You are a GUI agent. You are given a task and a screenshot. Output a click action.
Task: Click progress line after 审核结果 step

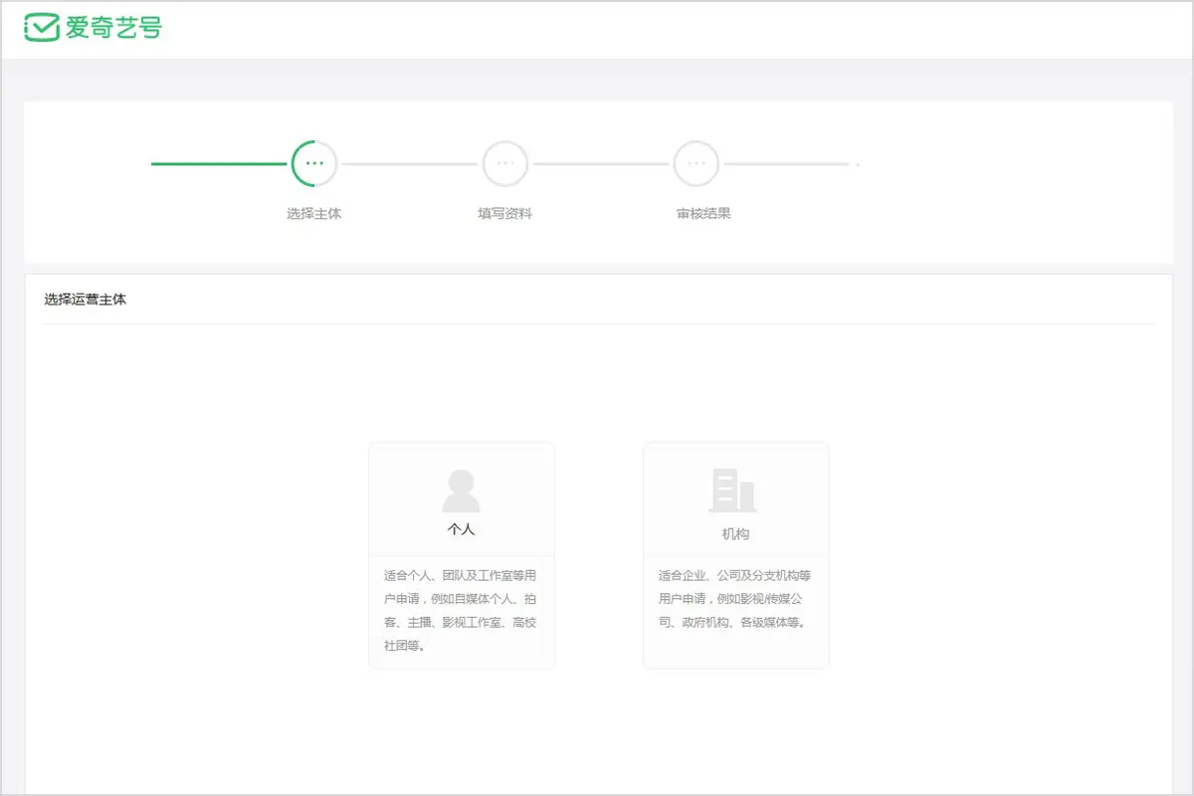click(x=786, y=163)
